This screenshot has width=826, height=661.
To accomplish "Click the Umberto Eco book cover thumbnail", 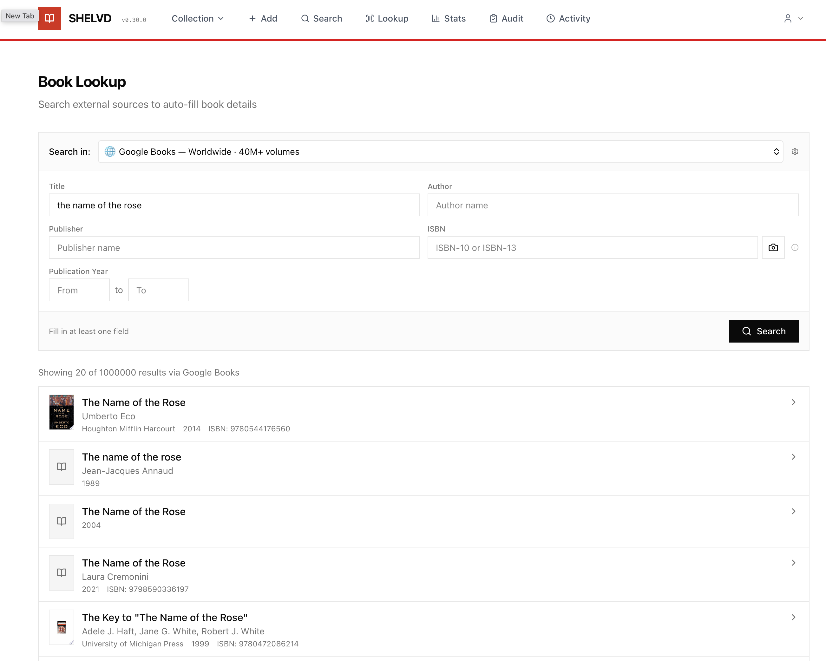I will 61,412.
